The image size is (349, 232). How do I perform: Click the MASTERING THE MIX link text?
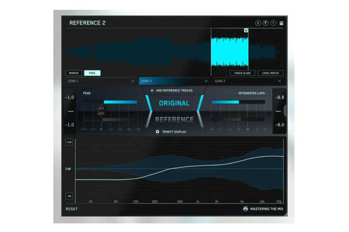pos(267,209)
